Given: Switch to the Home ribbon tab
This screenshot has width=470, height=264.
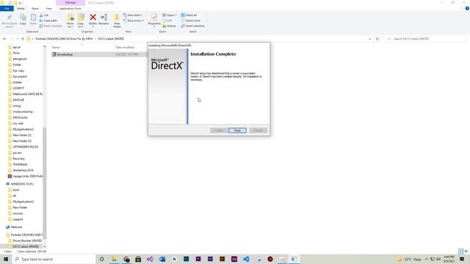Looking at the screenshot, I should click(21, 9).
